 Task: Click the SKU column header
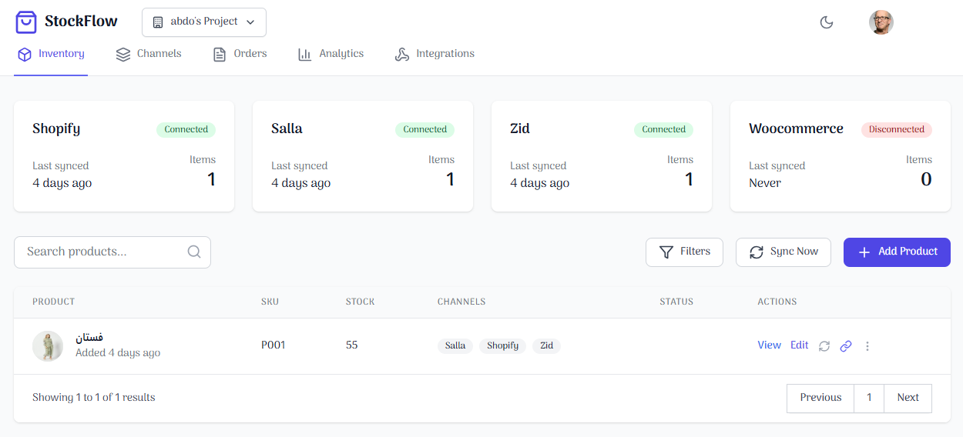point(270,302)
